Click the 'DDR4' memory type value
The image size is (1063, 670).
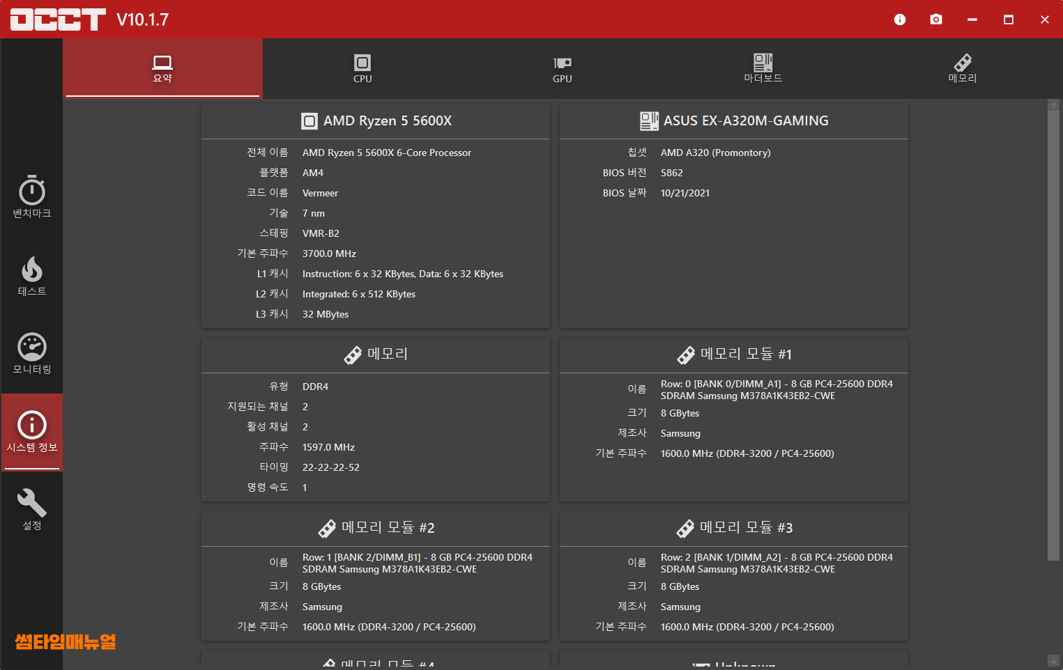pos(315,387)
